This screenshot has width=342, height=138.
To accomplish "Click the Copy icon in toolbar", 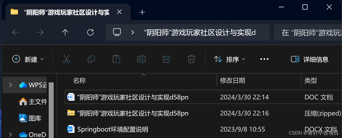I will pyautogui.click(x=91, y=59).
